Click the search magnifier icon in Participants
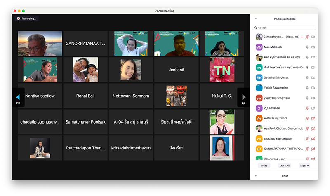The width and height of the screenshot is (330, 196). click(255, 28)
